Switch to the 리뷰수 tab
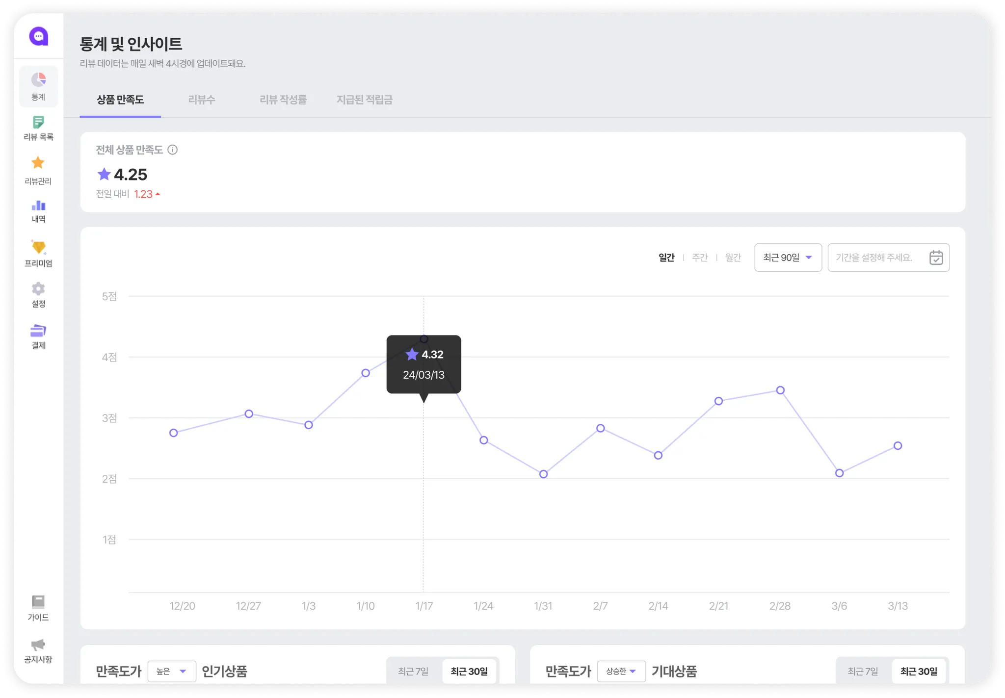 [202, 100]
